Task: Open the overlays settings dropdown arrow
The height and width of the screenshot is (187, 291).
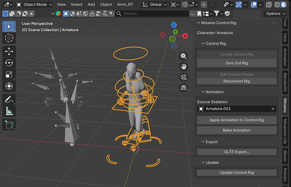Action: pos(260,5)
